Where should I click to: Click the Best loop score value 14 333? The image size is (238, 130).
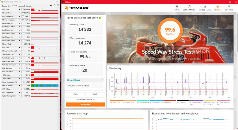85,29
